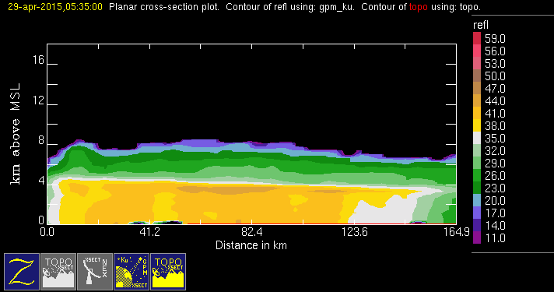
Task: Click the 11.0 purple legend swatch
Action: click(477, 237)
